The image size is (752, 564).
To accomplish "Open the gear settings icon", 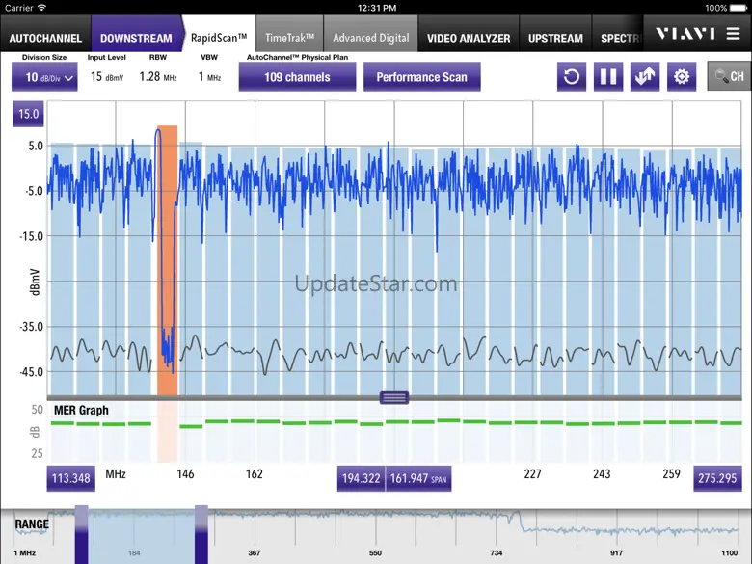I will coord(682,77).
